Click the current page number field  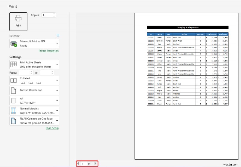pyautogui.click(x=84, y=164)
